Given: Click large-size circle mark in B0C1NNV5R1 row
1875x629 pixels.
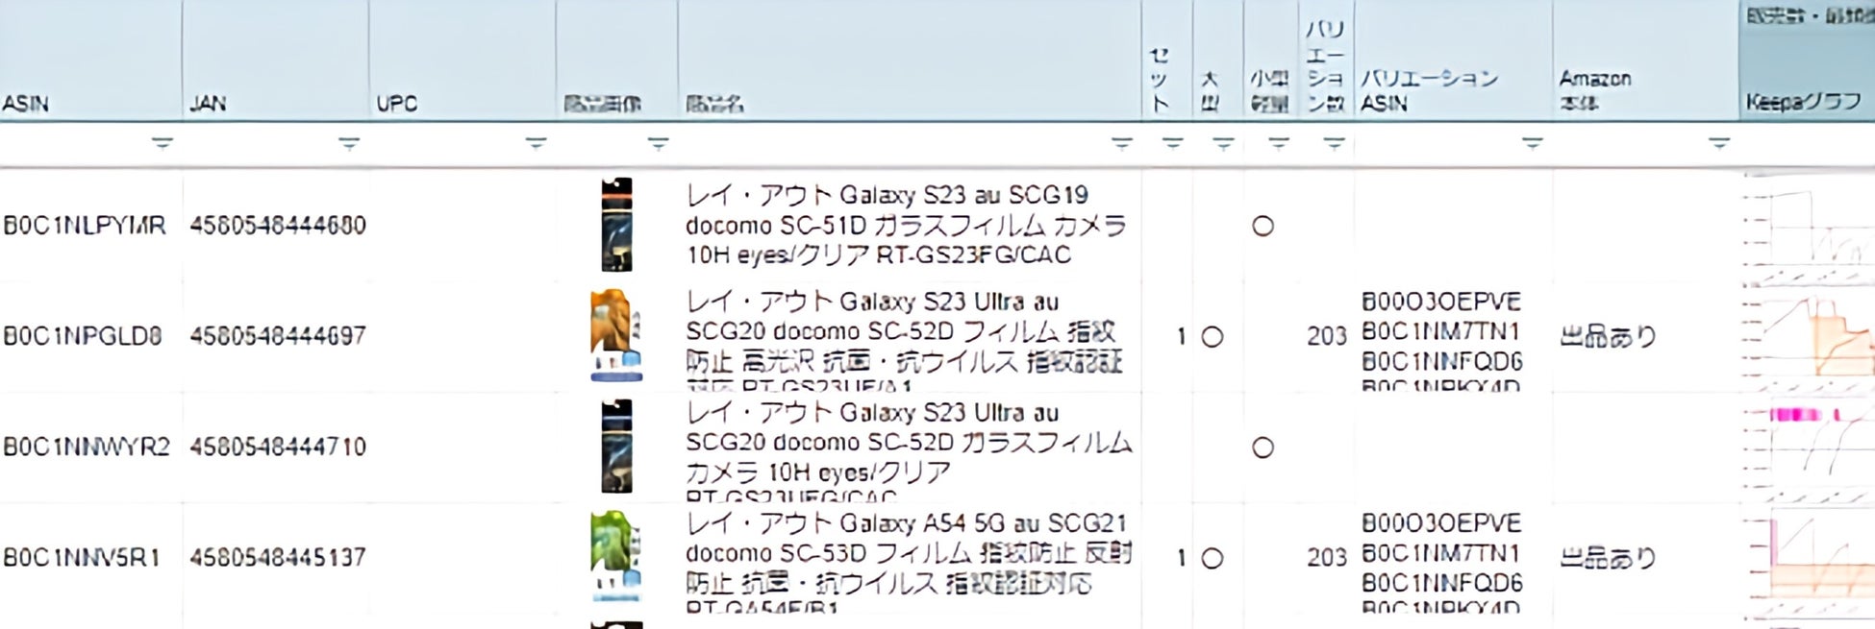Looking at the screenshot, I should coord(1212,559).
